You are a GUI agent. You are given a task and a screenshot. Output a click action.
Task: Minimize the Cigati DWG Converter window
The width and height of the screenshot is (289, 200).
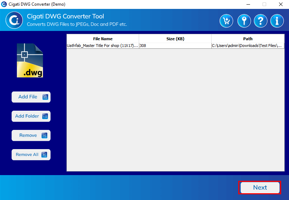pyautogui.click(x=248, y=4)
